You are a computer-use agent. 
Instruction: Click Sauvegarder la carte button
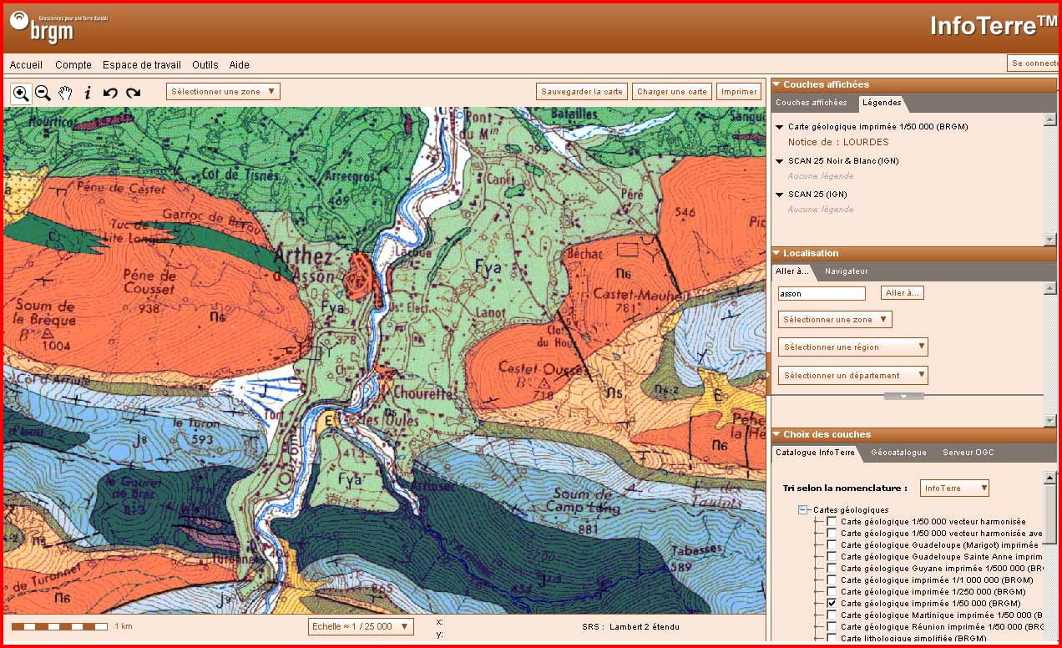tap(582, 92)
